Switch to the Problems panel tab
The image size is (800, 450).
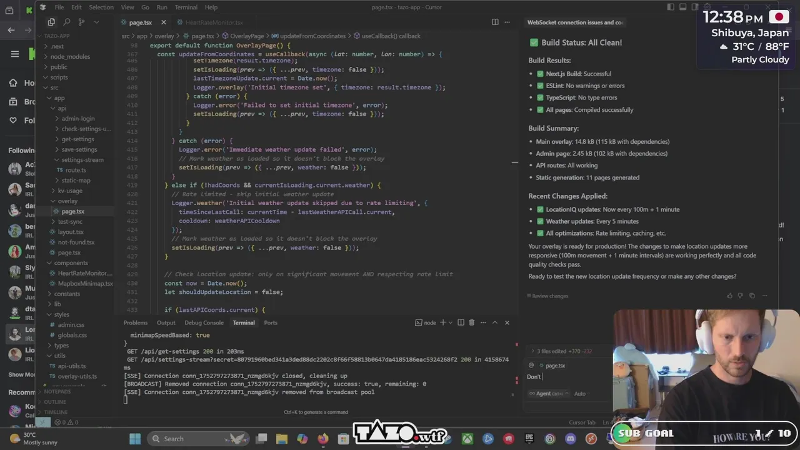(136, 322)
